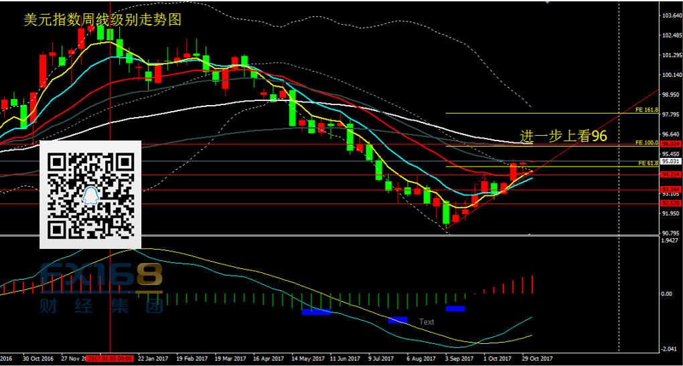The image size is (683, 366).
Task: Select the blue rectangle near September 2017 histogram
Action: (x=455, y=308)
